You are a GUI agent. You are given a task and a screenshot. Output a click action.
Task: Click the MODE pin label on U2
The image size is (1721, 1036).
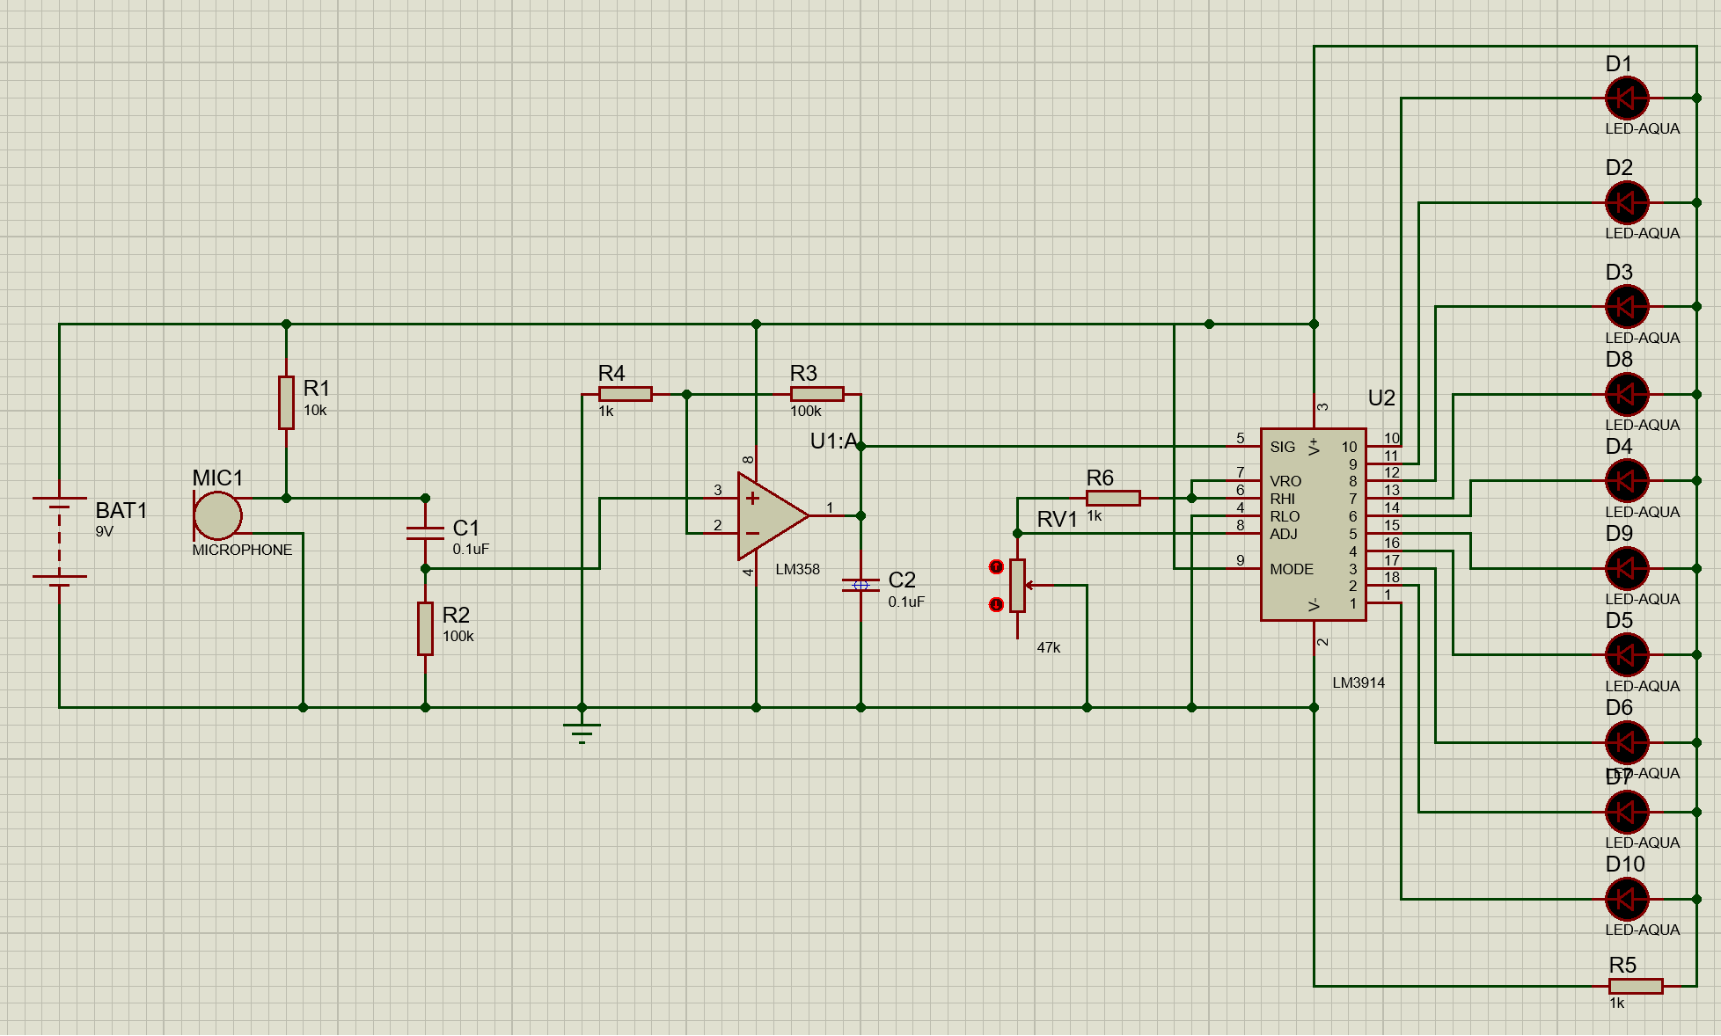click(1291, 569)
